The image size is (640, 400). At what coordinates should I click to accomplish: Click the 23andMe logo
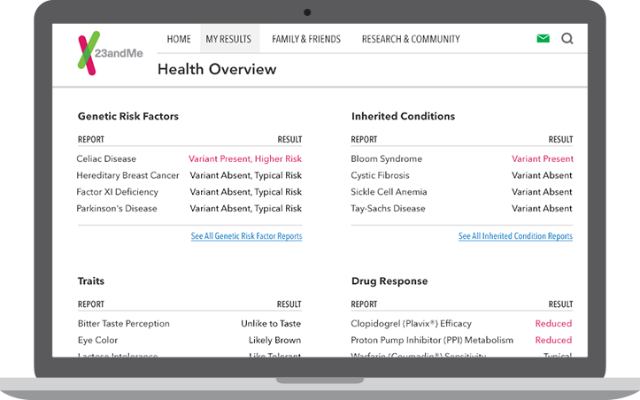(110, 52)
